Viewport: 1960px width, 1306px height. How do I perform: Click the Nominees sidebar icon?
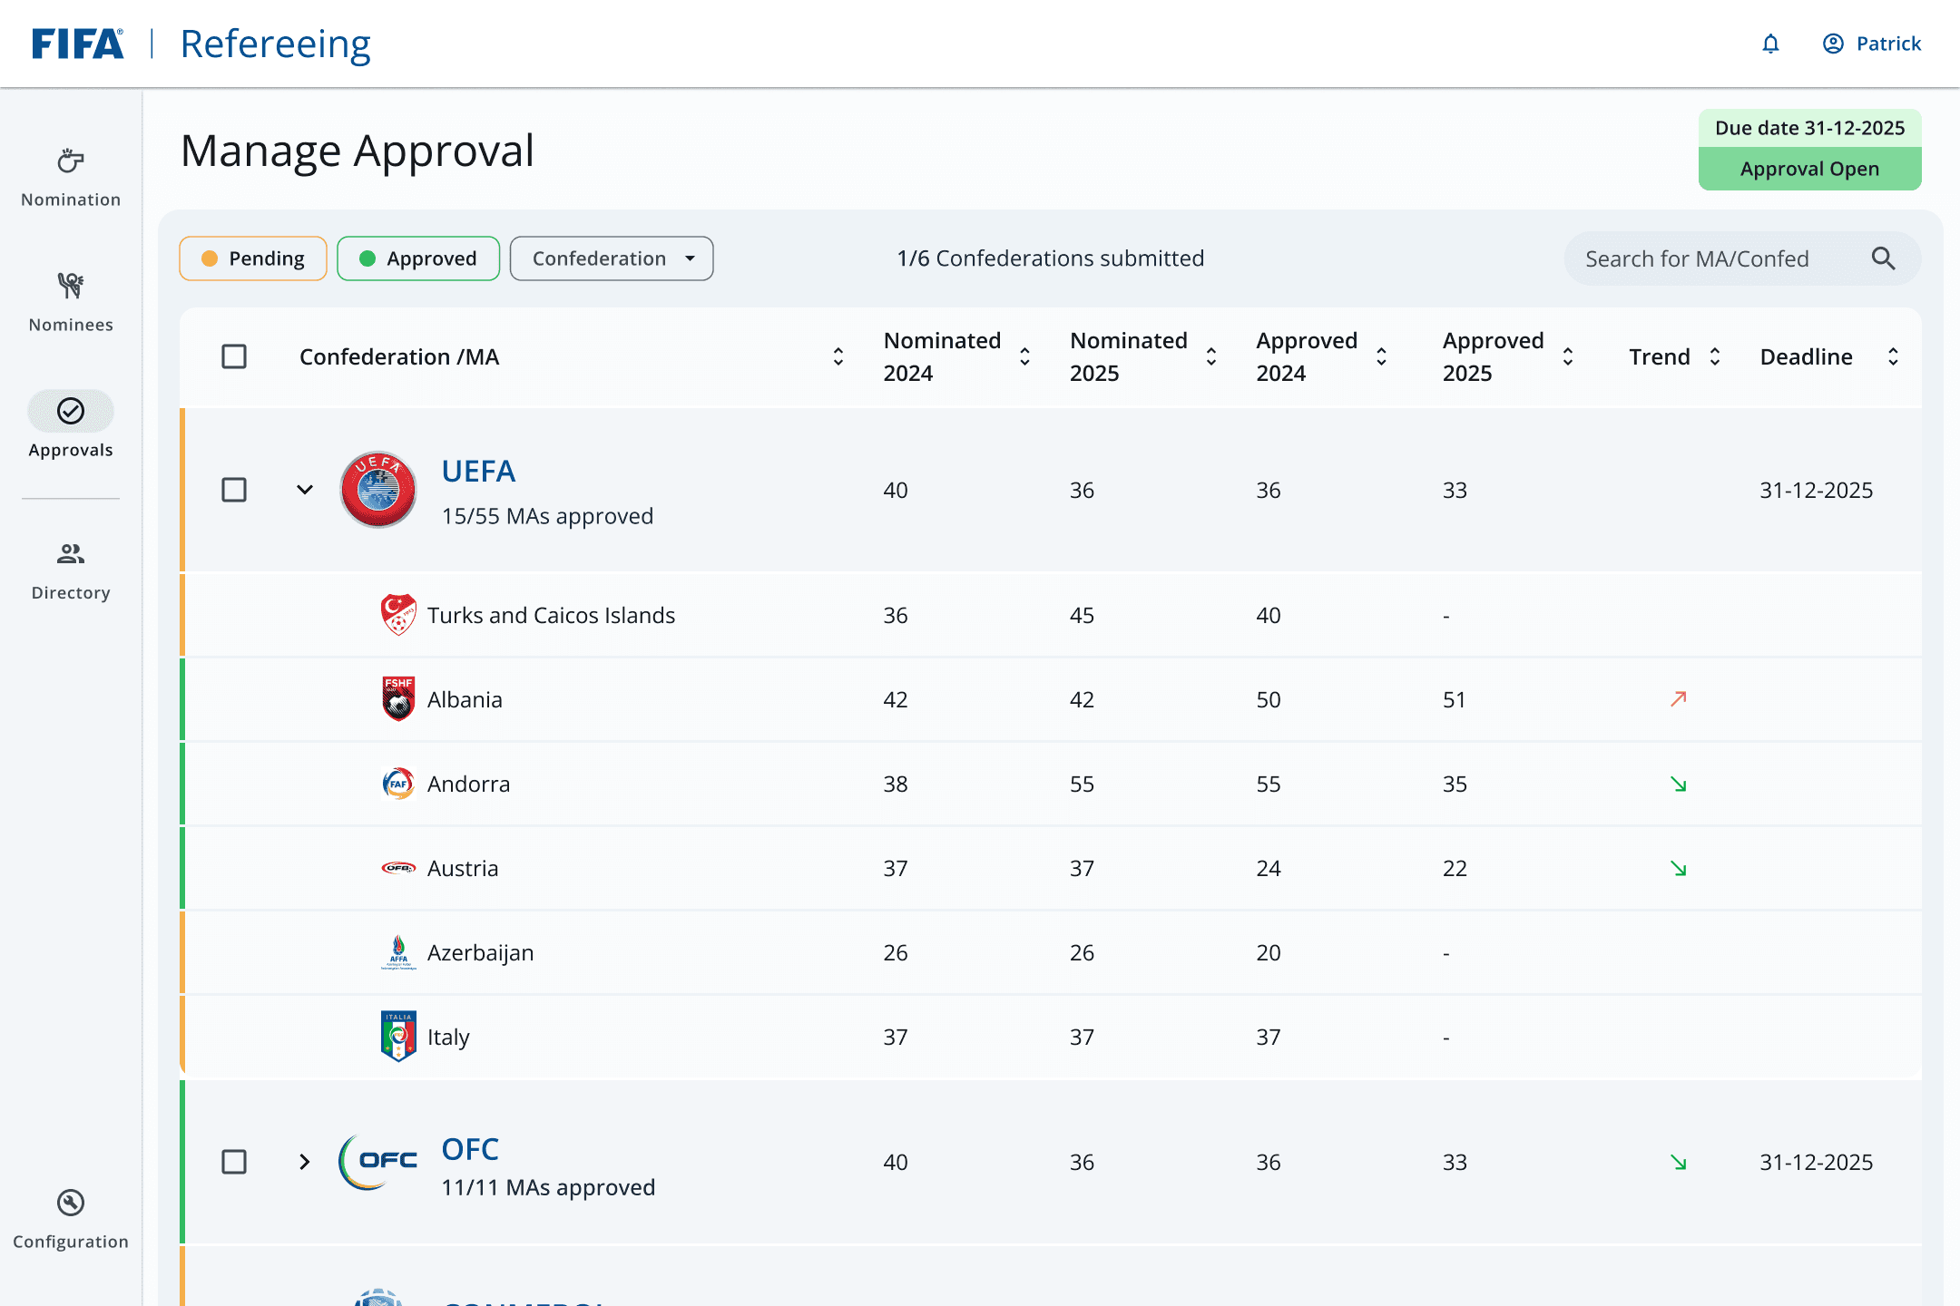point(71,287)
